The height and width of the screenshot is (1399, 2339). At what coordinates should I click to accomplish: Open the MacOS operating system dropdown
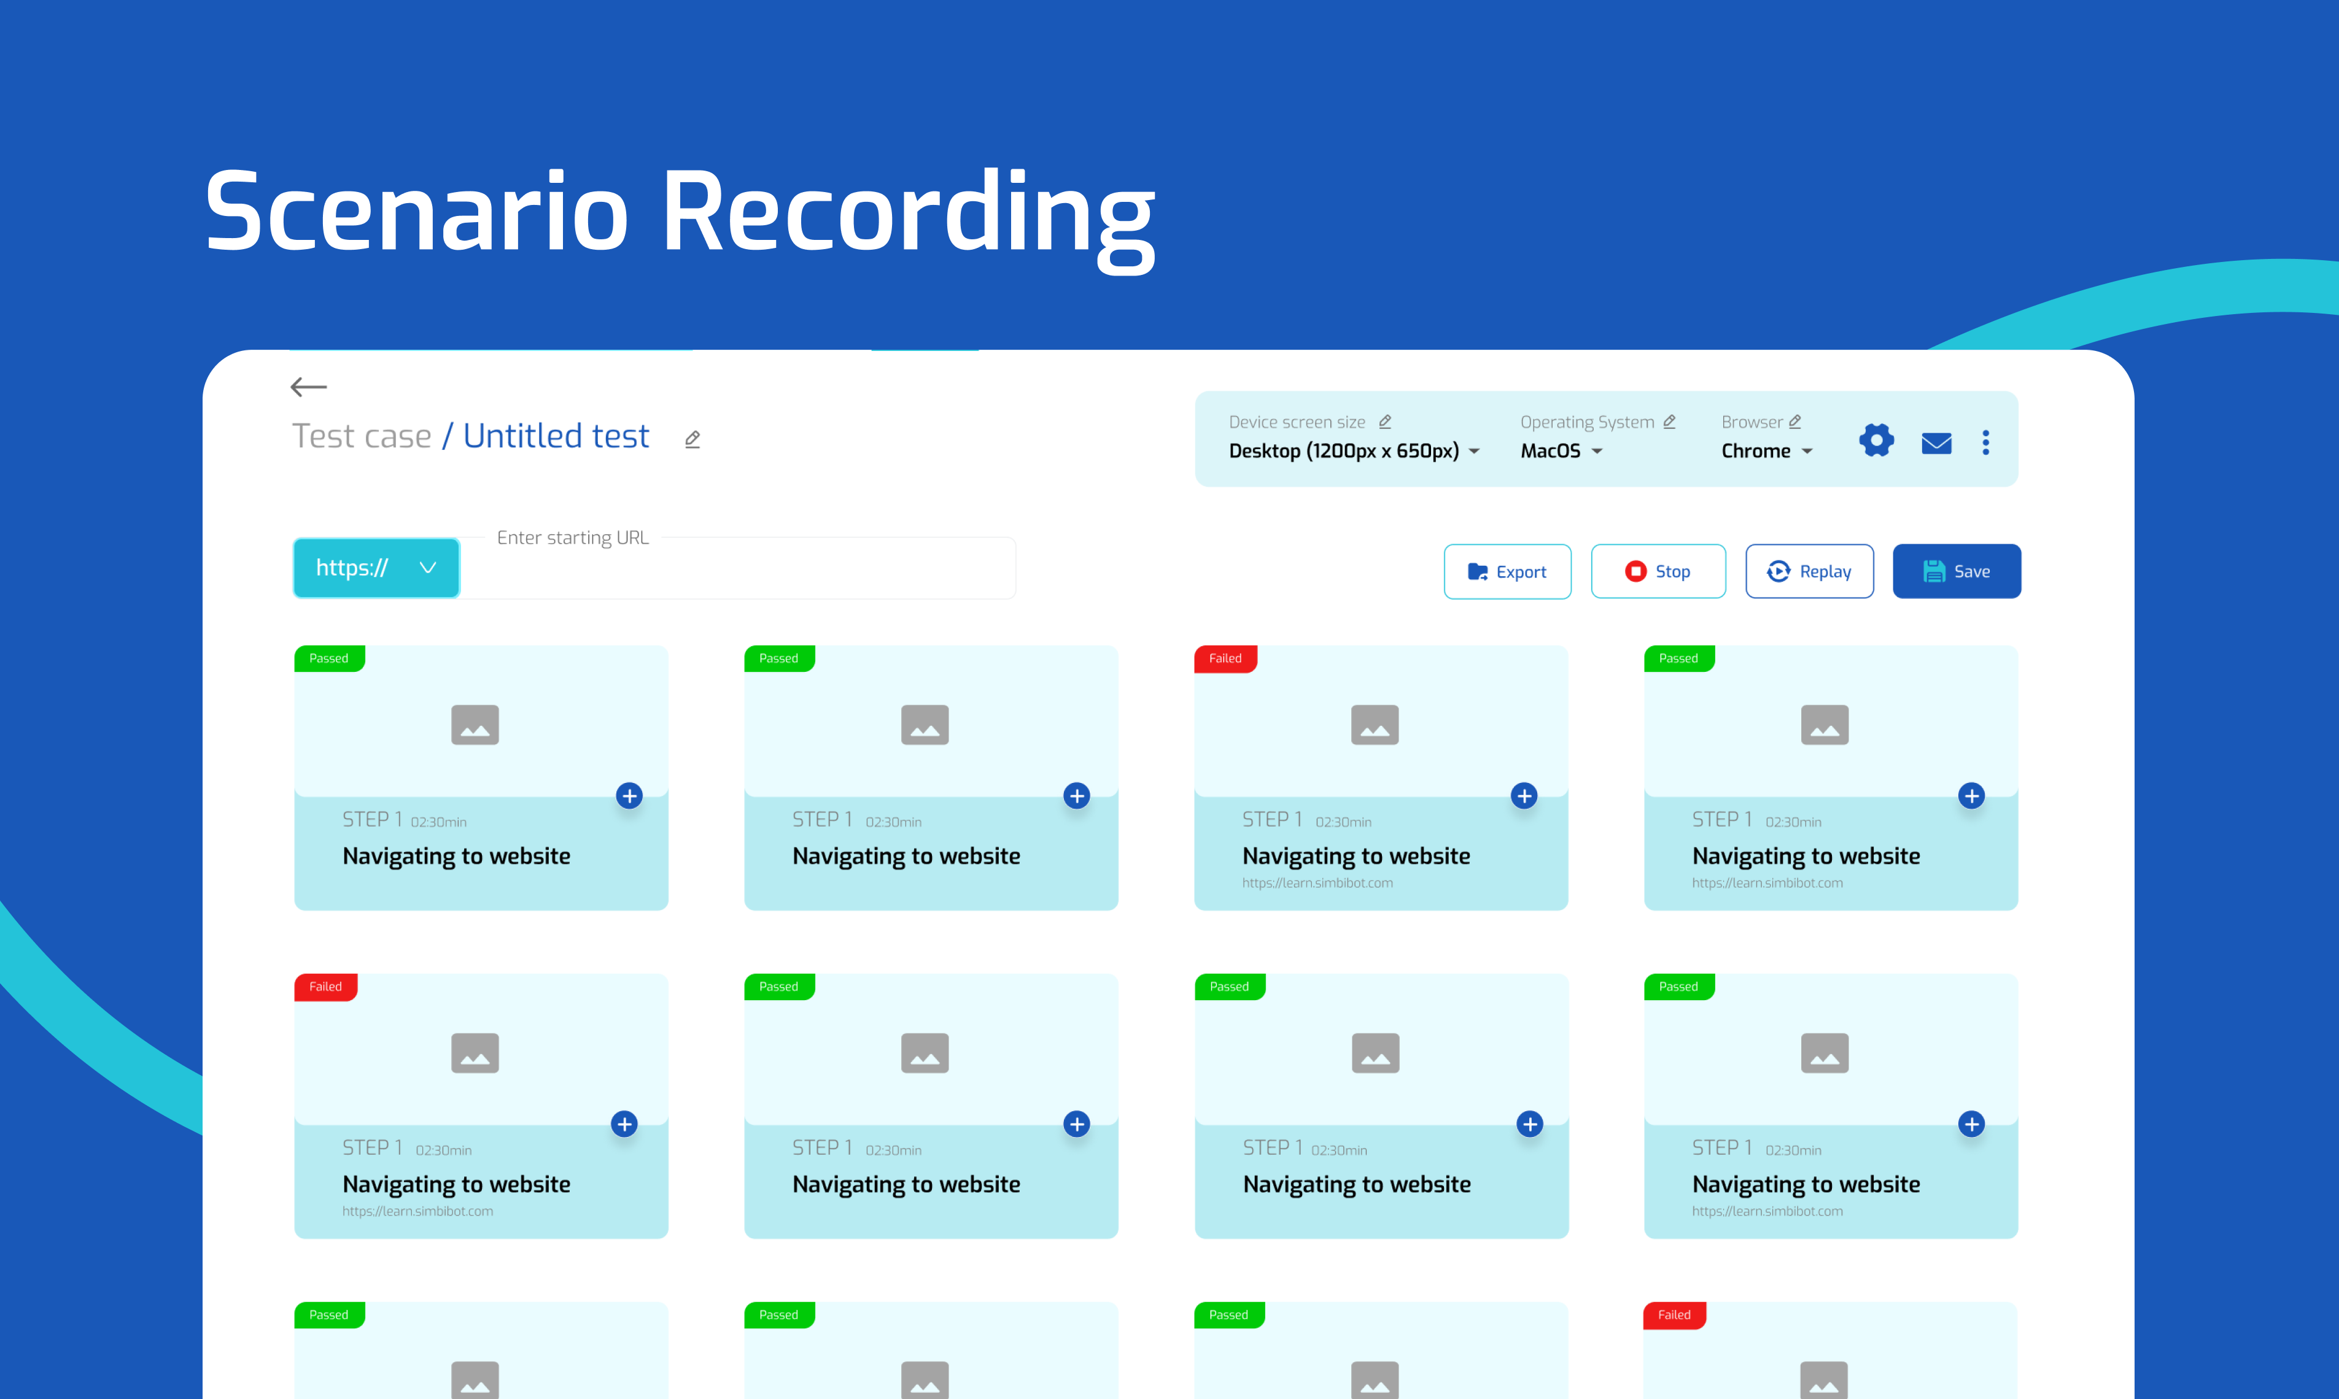click(1561, 450)
